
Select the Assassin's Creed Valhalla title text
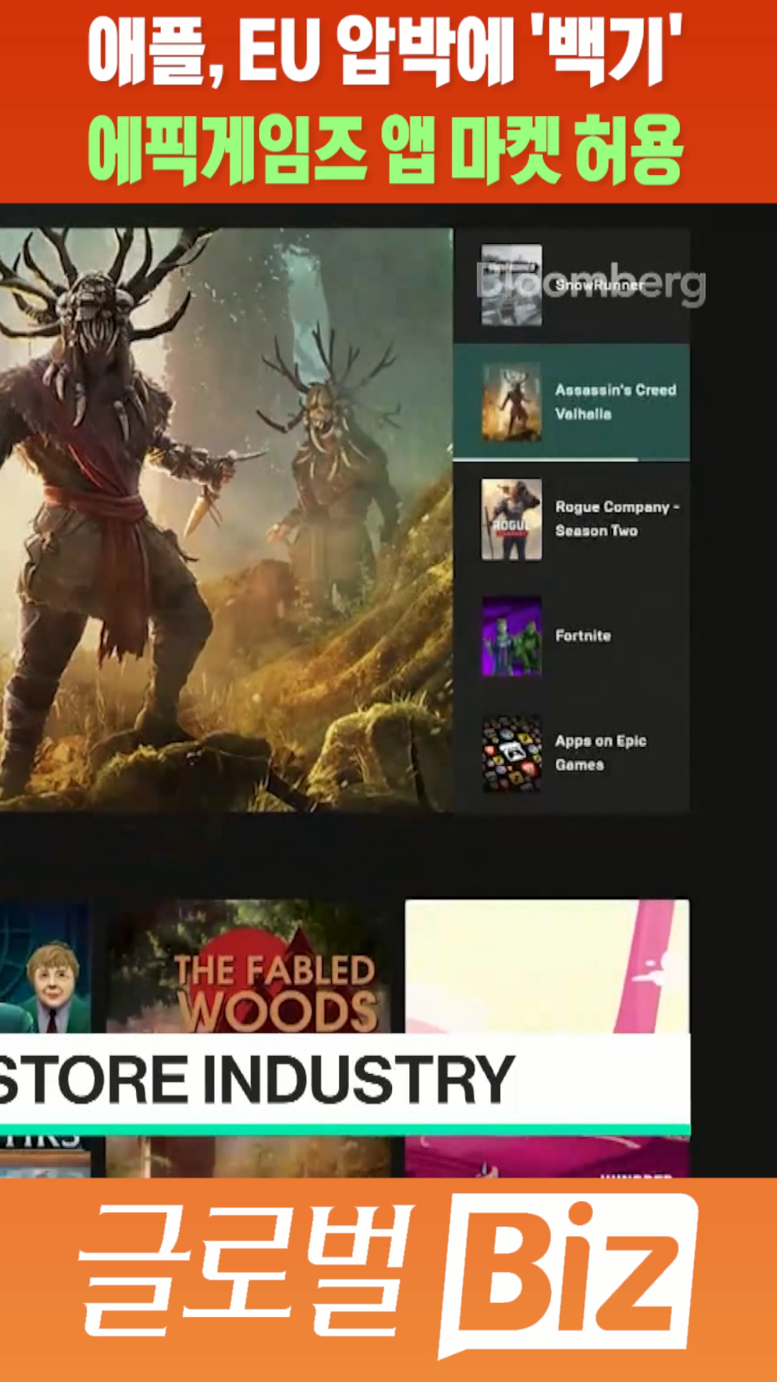tap(614, 402)
